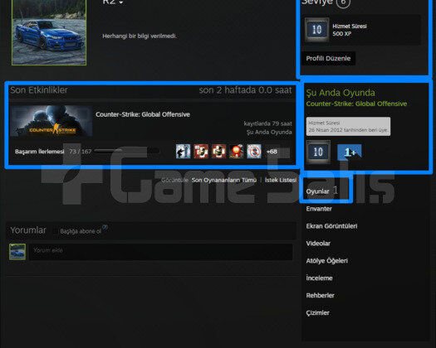This screenshot has height=348, width=436.
Task: Toggle the Başlığa abone ol checkbox
Action: [56, 231]
